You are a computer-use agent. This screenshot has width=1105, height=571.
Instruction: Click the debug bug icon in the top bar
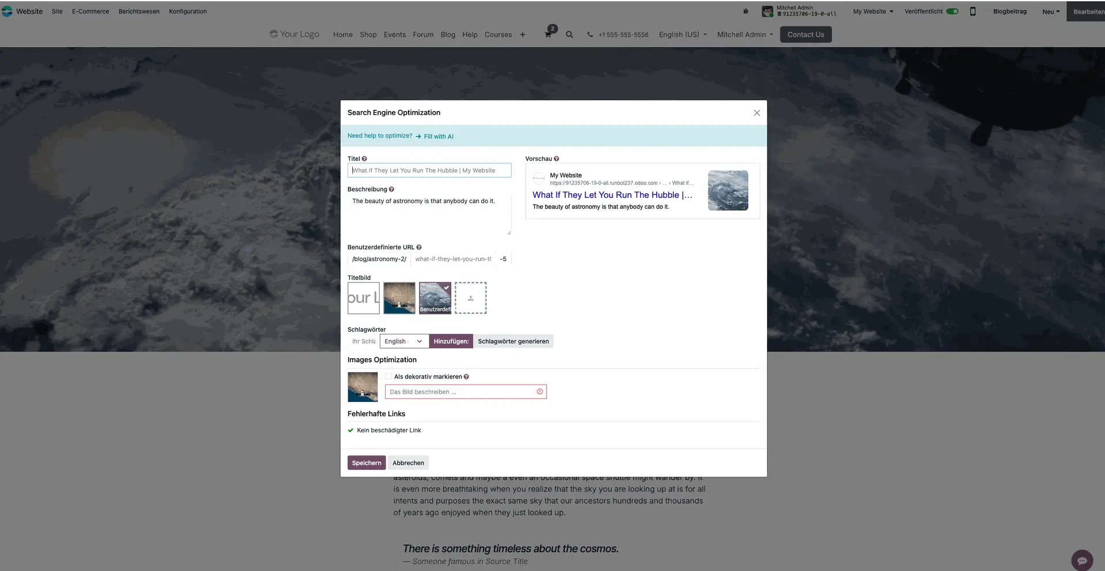click(x=745, y=11)
